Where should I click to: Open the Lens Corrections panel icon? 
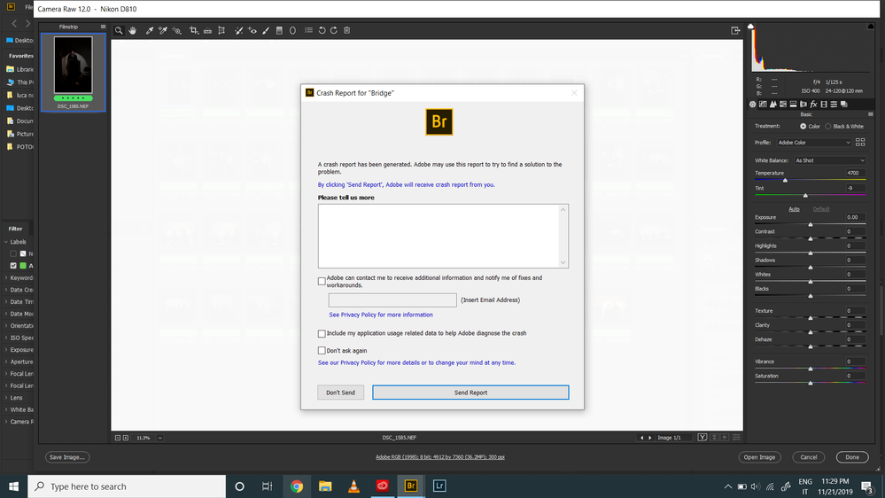(803, 104)
